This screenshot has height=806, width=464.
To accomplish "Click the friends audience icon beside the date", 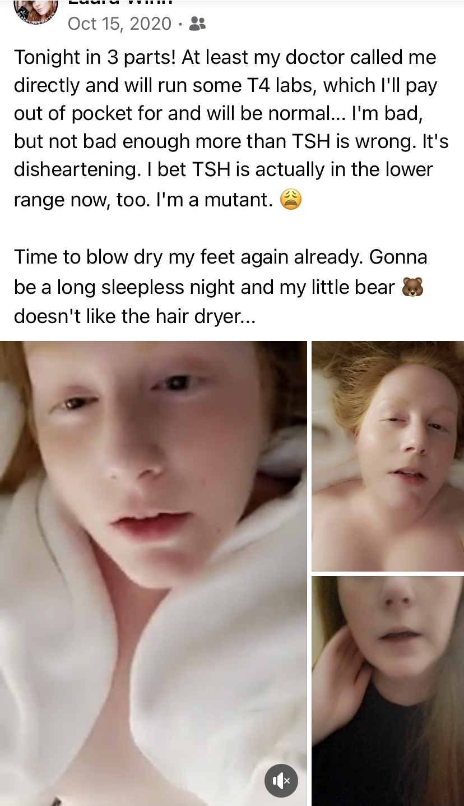I will (x=197, y=24).
